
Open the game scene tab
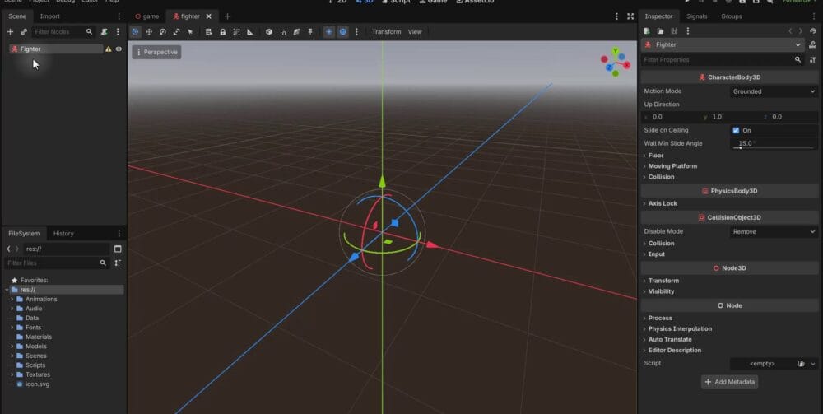pos(147,16)
